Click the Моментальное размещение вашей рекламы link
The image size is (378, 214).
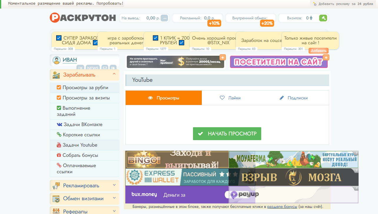66,4
